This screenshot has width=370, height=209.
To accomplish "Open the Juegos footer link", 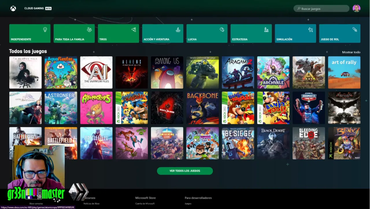I will pyautogui.click(x=188, y=204).
